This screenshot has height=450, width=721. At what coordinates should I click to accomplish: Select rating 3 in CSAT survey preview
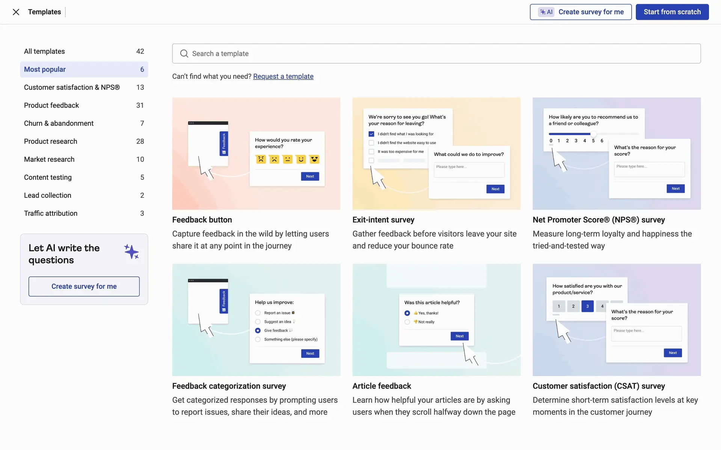[x=587, y=306]
